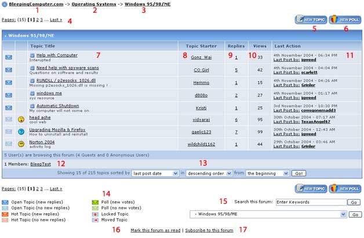Click the bottom New Topic button
The image size is (364, 238).
[x=311, y=189]
